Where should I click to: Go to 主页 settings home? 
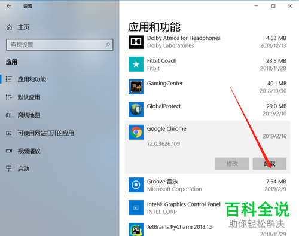point(23,27)
